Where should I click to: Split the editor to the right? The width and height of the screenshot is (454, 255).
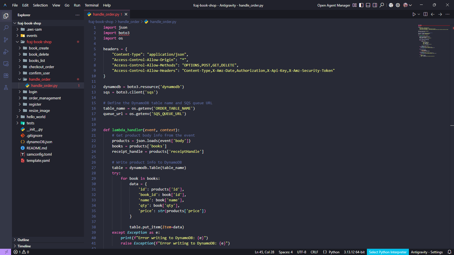425,14
